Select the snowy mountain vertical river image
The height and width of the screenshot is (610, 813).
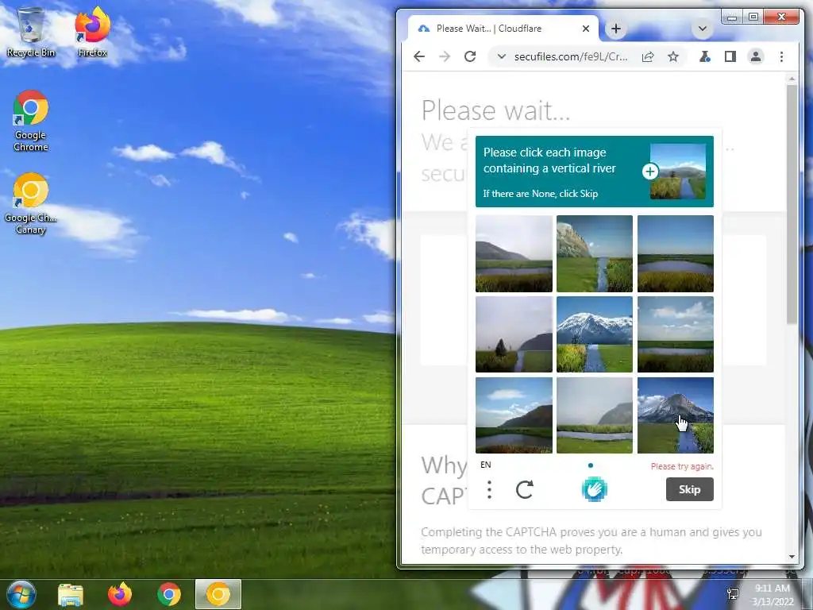595,334
